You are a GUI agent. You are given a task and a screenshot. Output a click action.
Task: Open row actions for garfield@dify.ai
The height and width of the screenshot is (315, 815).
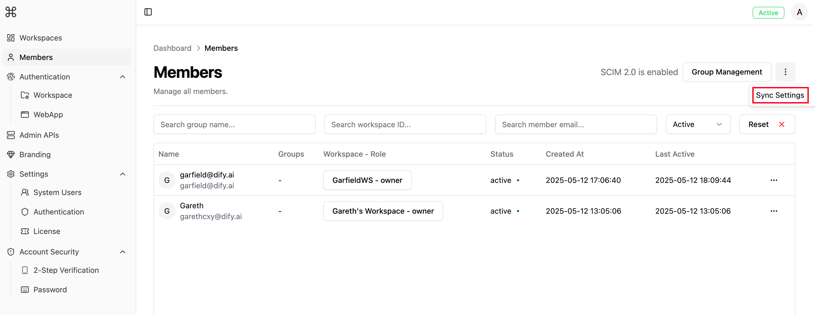coord(774,180)
